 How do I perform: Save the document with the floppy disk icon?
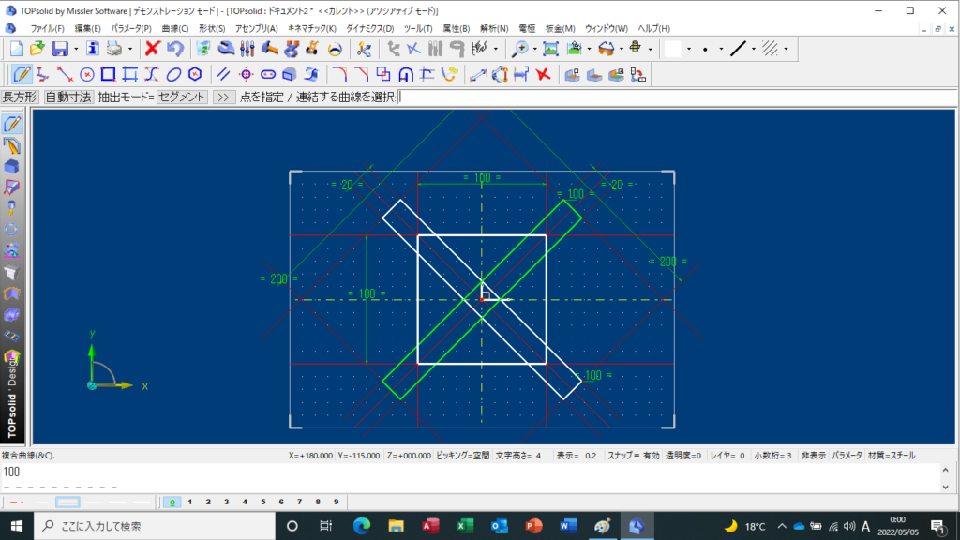pyautogui.click(x=60, y=49)
